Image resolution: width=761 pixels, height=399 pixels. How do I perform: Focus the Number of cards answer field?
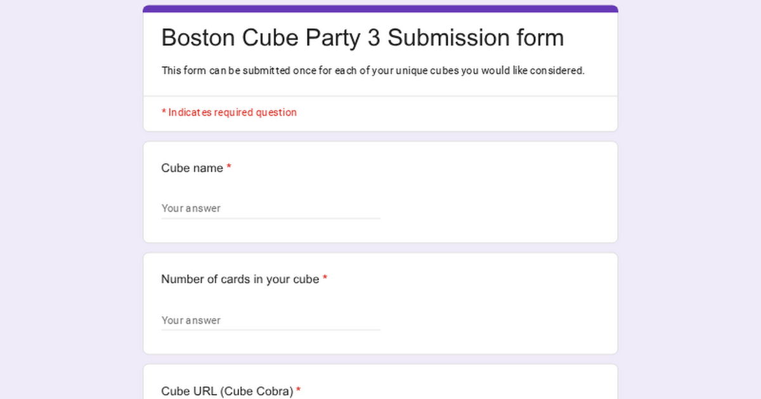click(x=270, y=320)
